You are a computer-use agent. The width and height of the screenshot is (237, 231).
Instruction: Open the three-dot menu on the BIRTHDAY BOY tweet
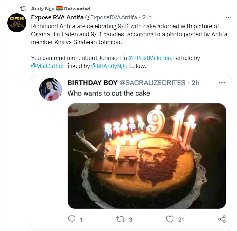point(222,83)
